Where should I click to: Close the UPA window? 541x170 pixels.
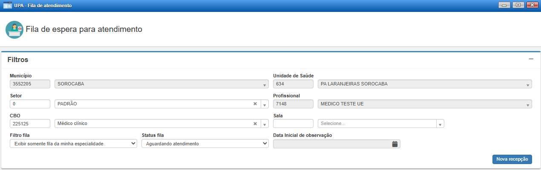[x=531, y=6]
